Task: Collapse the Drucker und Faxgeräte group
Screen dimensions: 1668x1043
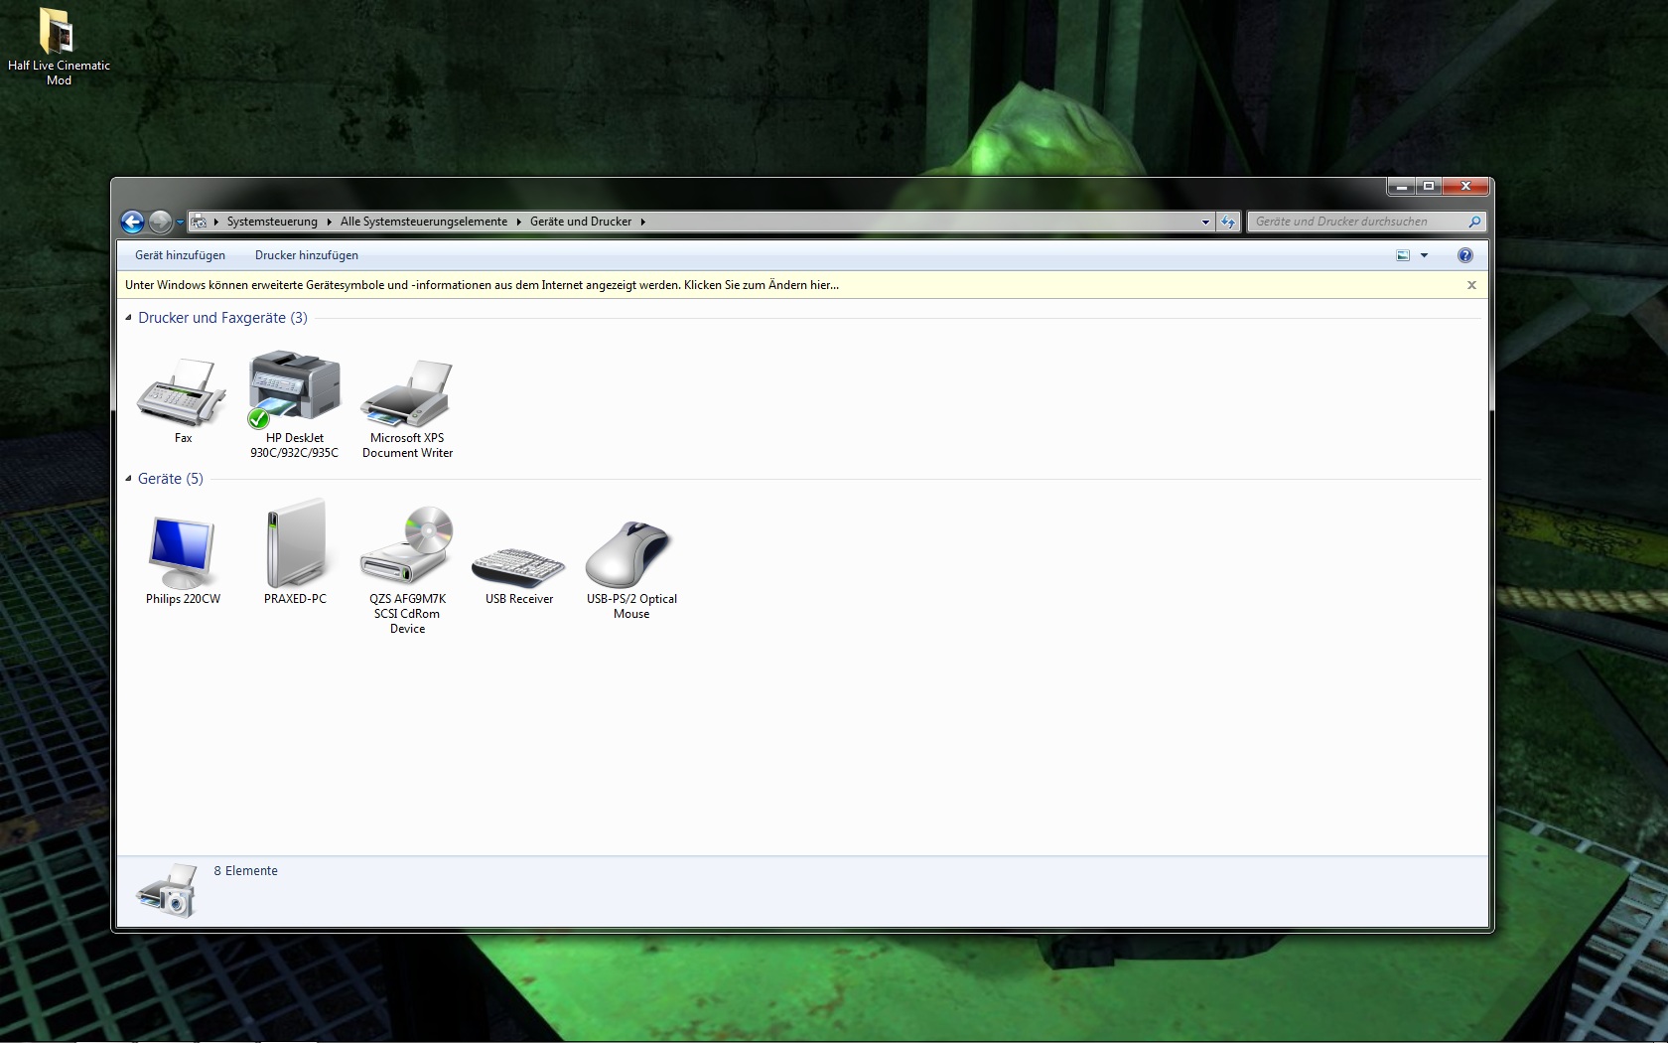Action: pos(128,318)
